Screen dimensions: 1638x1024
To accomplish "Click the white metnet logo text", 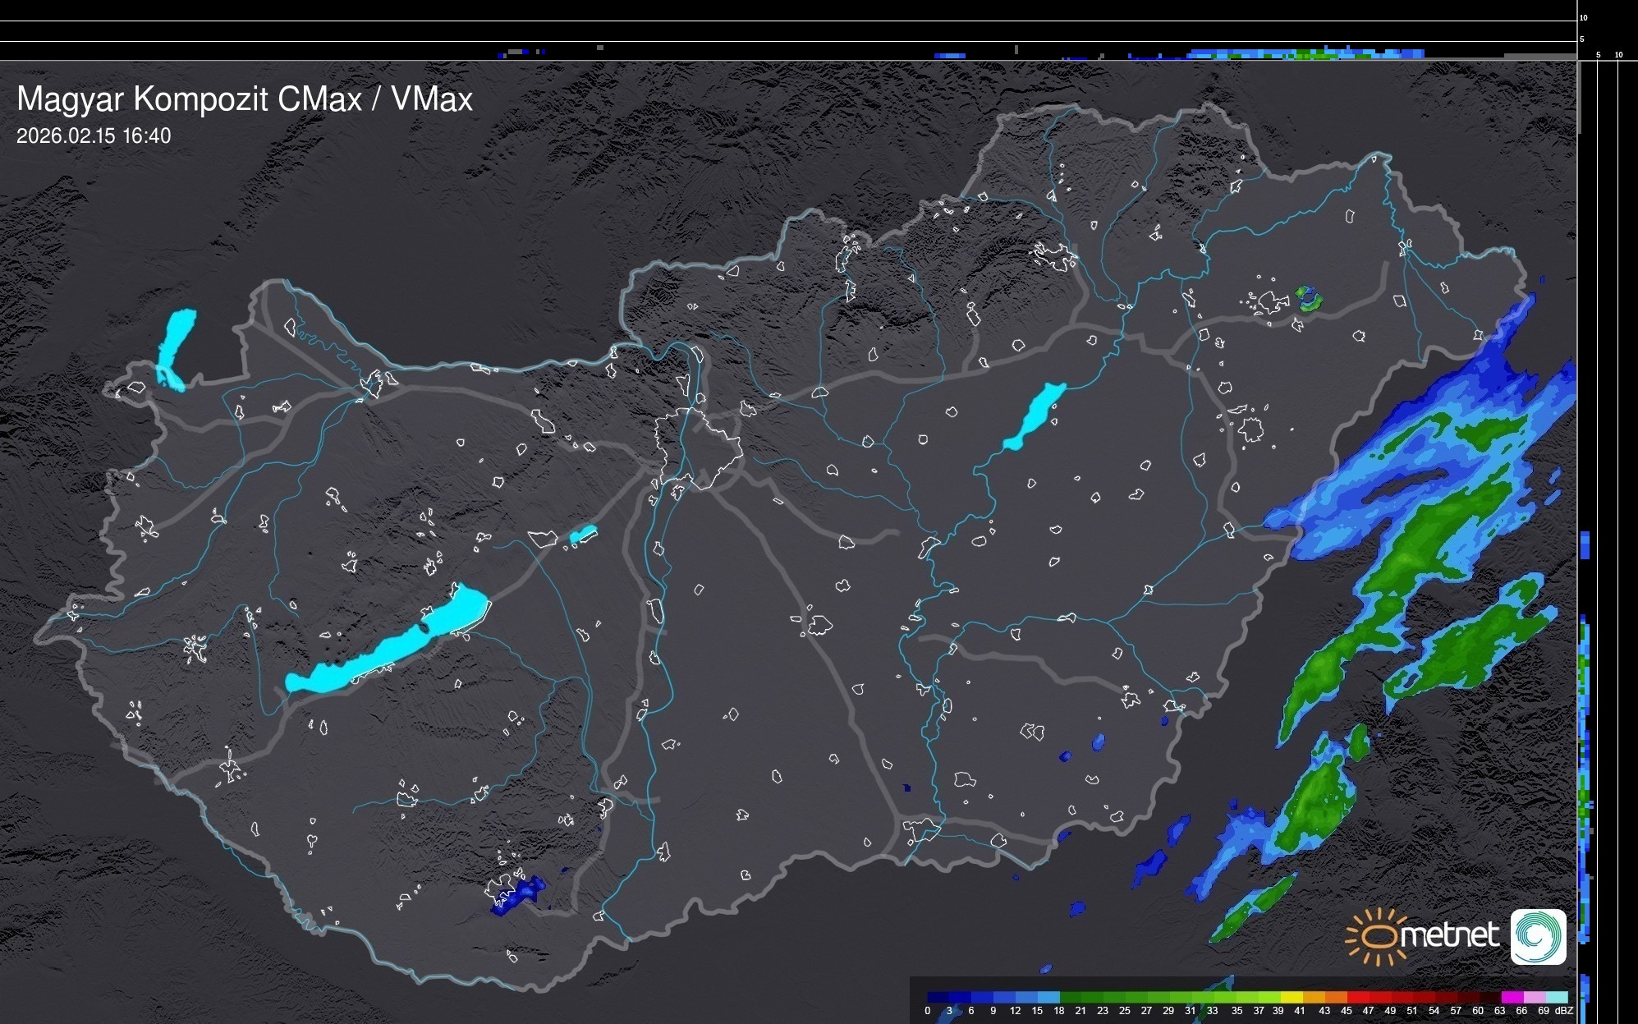I will 1450,935.
